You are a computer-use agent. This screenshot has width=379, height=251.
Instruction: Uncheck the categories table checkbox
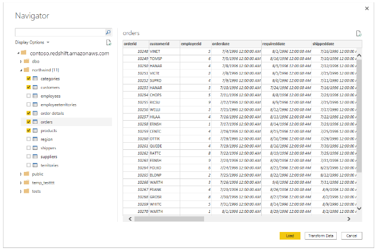click(29, 79)
